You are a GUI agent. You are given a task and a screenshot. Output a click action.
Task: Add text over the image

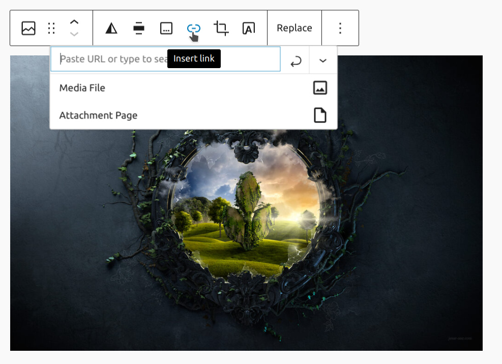coord(249,28)
